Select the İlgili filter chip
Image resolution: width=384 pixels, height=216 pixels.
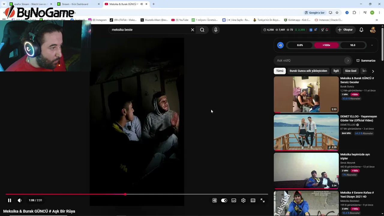click(336, 71)
